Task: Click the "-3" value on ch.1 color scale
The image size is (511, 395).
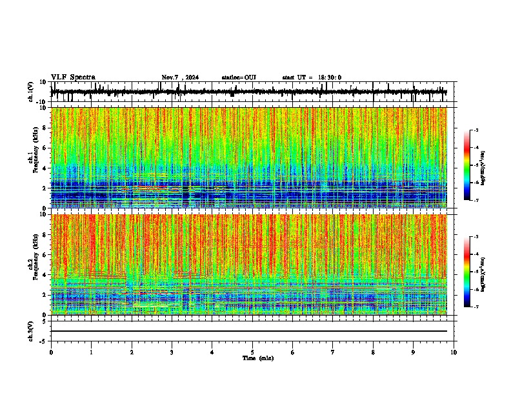Action: 476,130
